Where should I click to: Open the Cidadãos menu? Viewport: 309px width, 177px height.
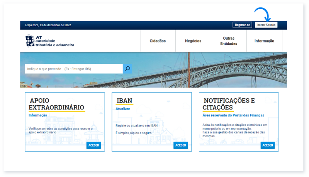tap(158, 41)
